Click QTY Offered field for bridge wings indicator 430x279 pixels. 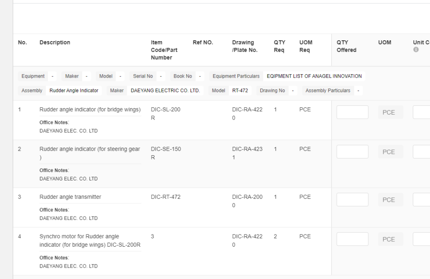[x=352, y=112]
